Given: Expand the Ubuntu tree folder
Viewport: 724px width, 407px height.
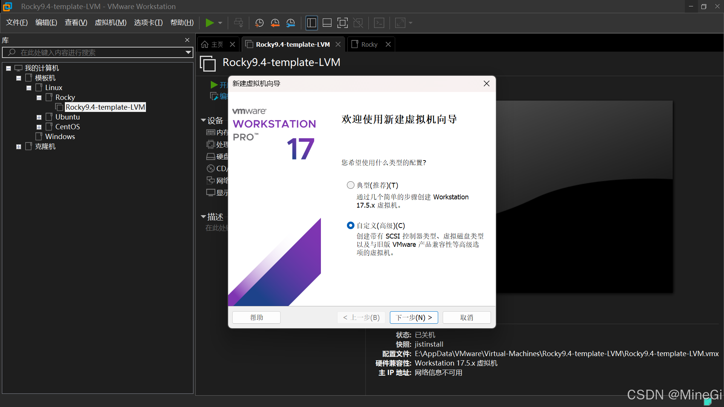Looking at the screenshot, I should coord(39,117).
